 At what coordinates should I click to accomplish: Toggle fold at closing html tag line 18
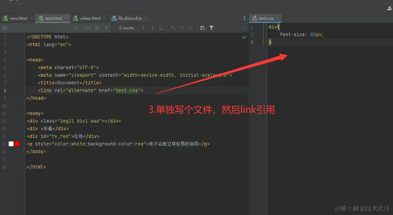tap(25, 167)
